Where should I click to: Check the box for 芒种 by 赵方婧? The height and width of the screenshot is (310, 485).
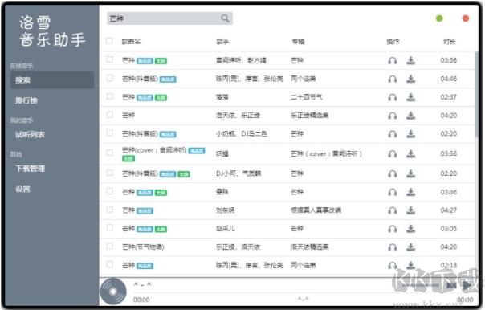(110, 59)
